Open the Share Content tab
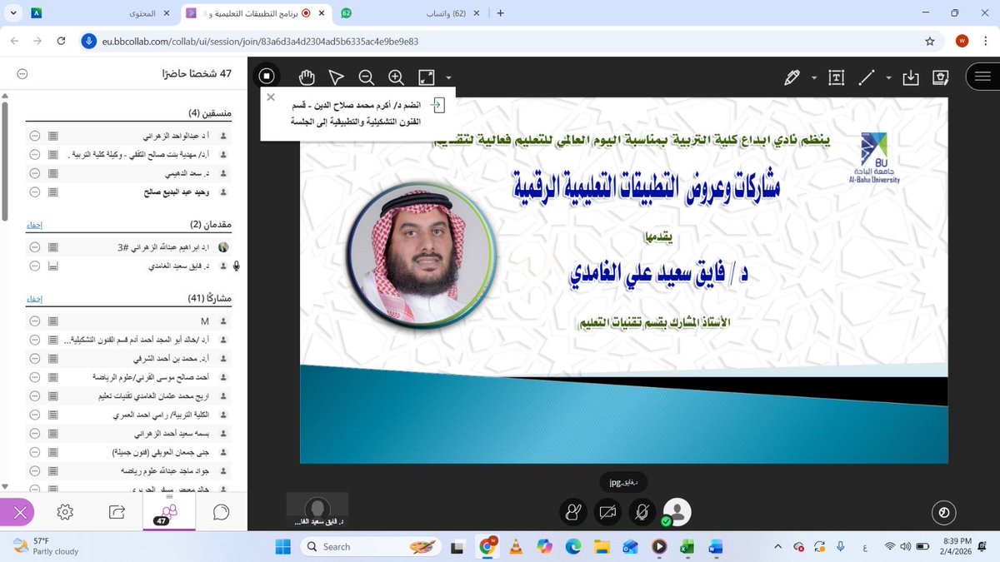The width and height of the screenshot is (1000, 562). click(117, 511)
